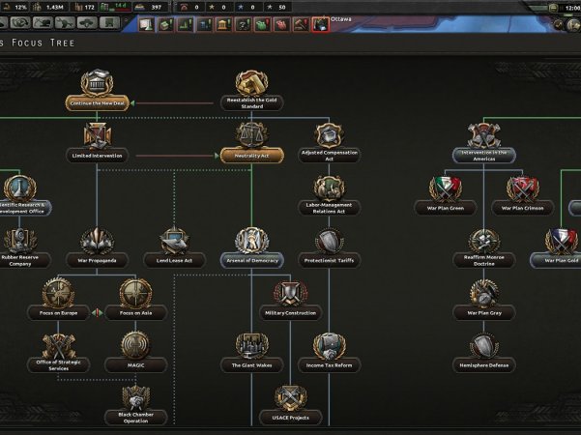This screenshot has height=435, width=581.
Task: Select the Lend Lease Act focus
Action: pyautogui.click(x=174, y=260)
